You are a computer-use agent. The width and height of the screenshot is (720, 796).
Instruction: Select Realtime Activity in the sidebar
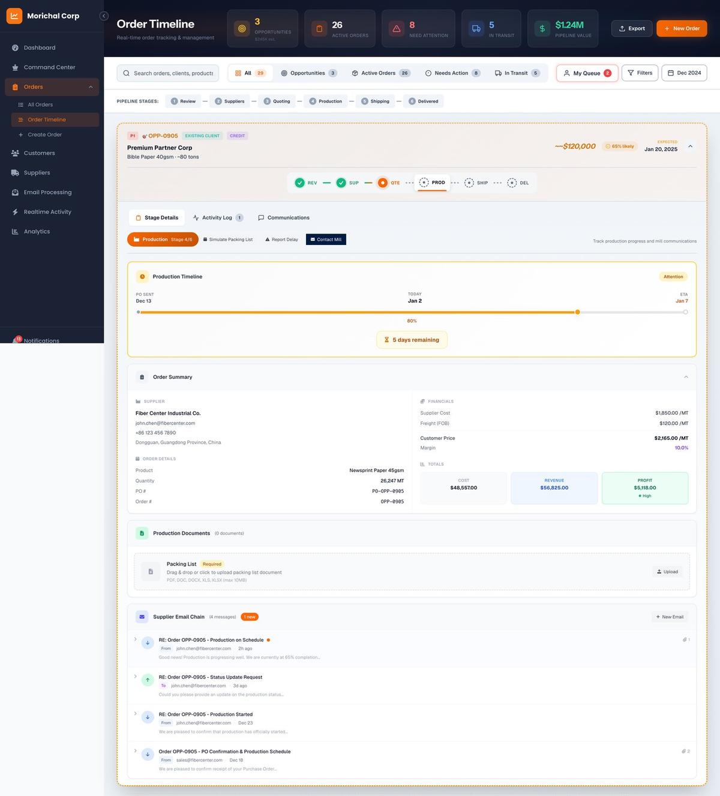(47, 211)
